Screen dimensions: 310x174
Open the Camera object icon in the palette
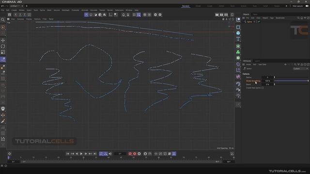(x=238, y=90)
